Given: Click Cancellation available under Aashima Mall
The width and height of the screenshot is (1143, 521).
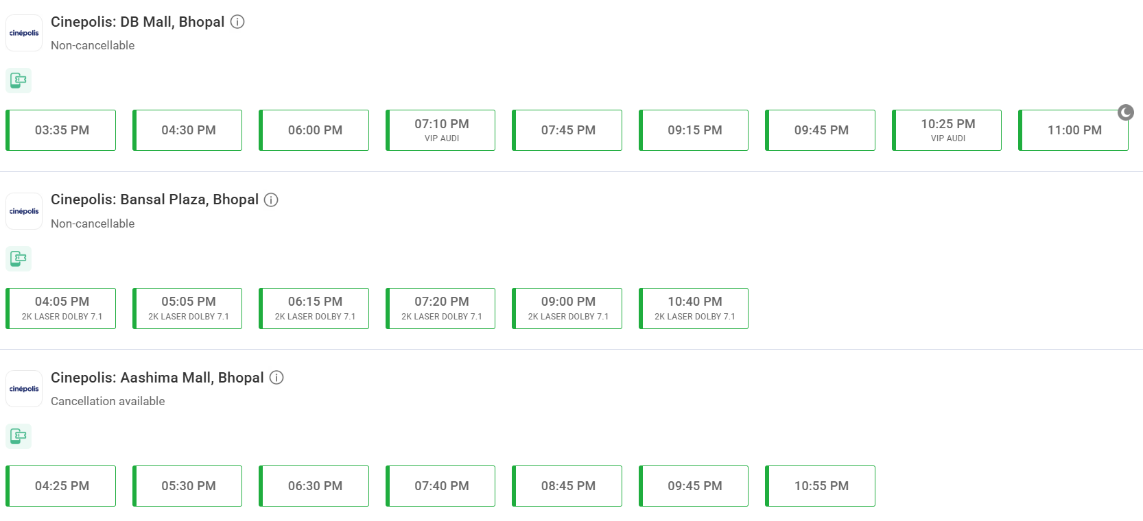Looking at the screenshot, I should pyautogui.click(x=108, y=401).
